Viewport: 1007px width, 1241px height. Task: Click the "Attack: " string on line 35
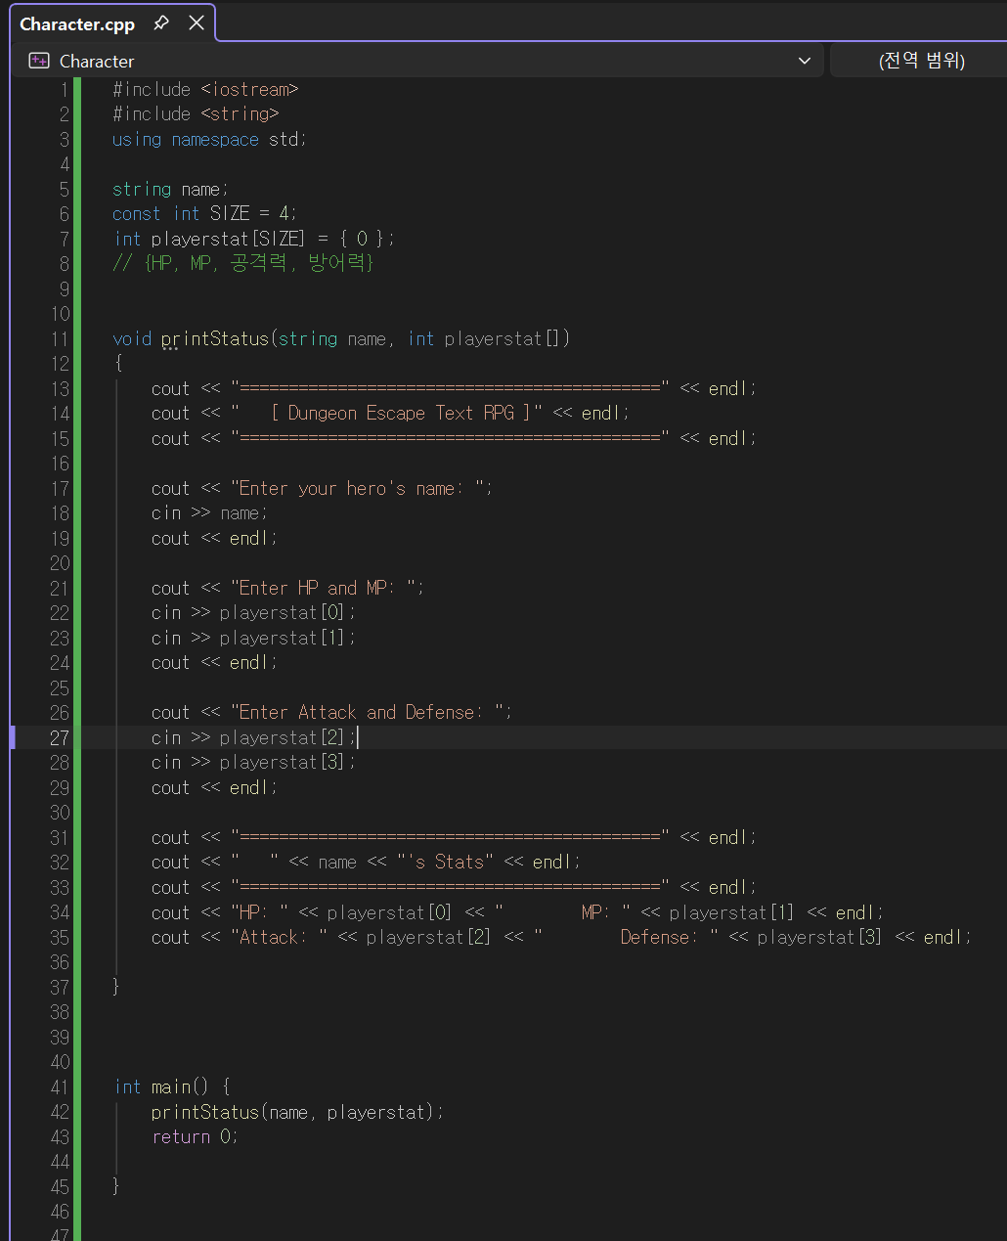[279, 937]
